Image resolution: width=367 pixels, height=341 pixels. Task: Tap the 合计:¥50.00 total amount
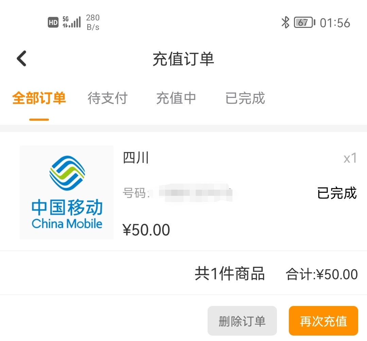pyautogui.click(x=320, y=273)
